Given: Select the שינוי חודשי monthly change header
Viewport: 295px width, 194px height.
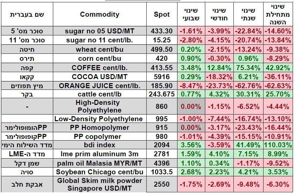Looking at the screenshot, I should pyautogui.click(x=218, y=14).
